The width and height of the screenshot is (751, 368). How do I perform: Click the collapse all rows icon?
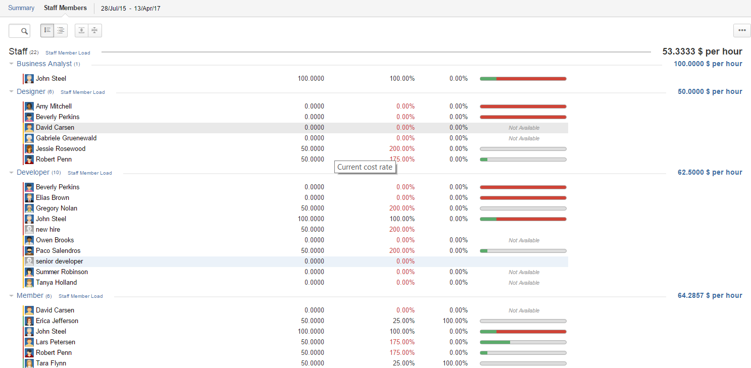(94, 30)
